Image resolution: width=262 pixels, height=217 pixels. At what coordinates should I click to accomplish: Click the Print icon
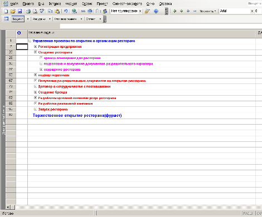tap(28, 11)
